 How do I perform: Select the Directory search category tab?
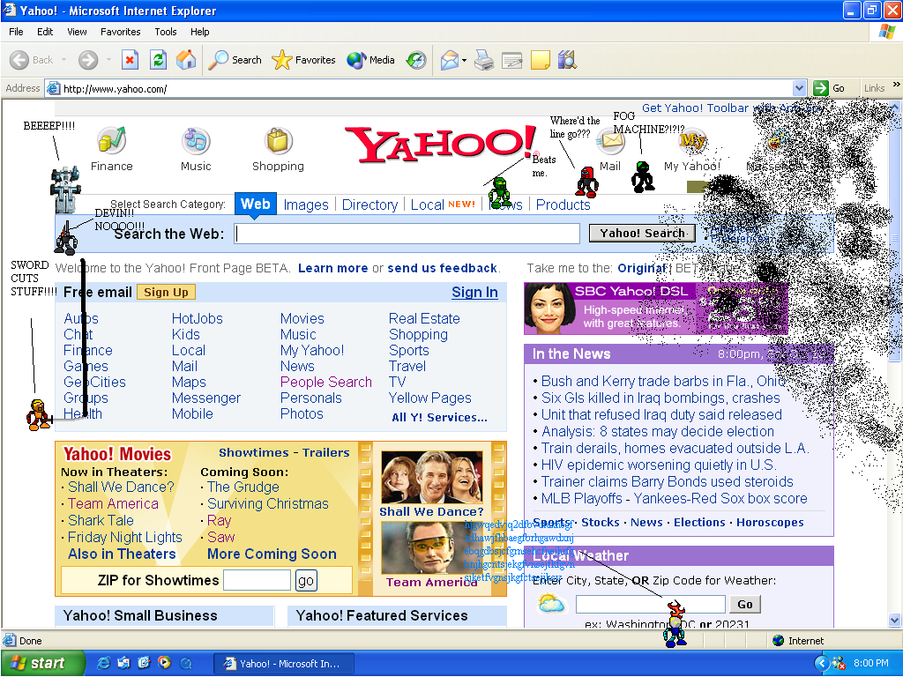(x=369, y=205)
